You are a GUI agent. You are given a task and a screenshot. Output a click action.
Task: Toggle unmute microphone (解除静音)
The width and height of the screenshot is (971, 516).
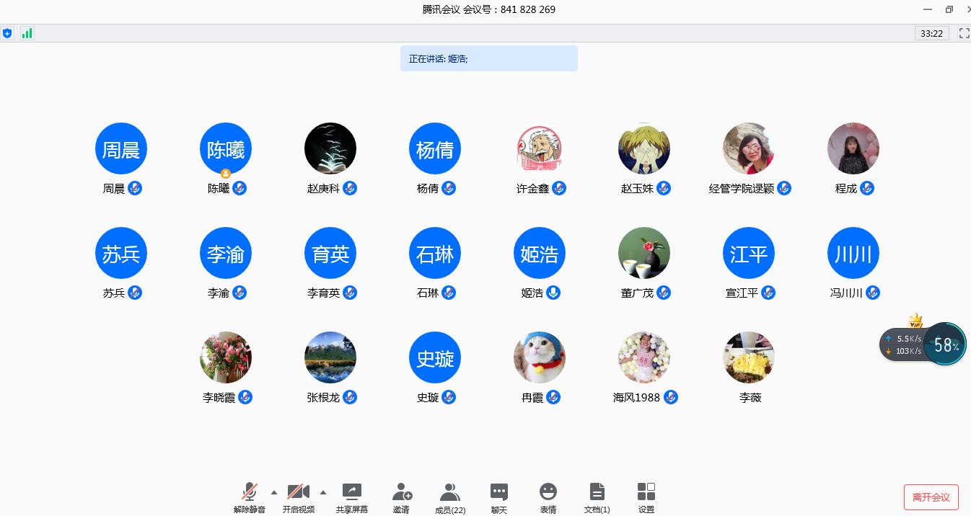coord(250,492)
